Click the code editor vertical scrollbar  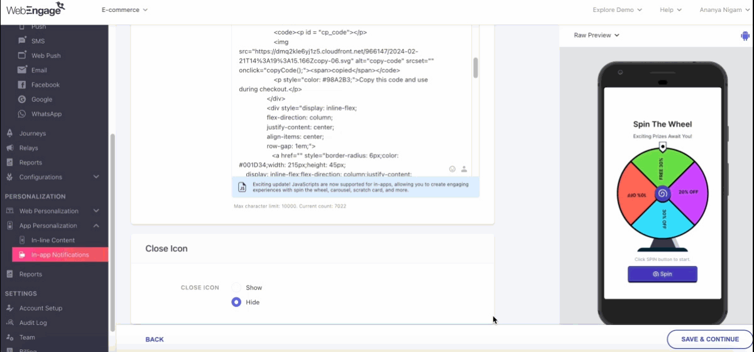(476, 68)
